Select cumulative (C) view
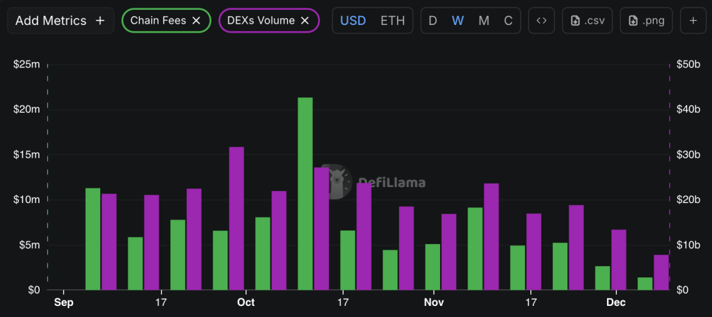The width and height of the screenshot is (712, 317). 508,21
